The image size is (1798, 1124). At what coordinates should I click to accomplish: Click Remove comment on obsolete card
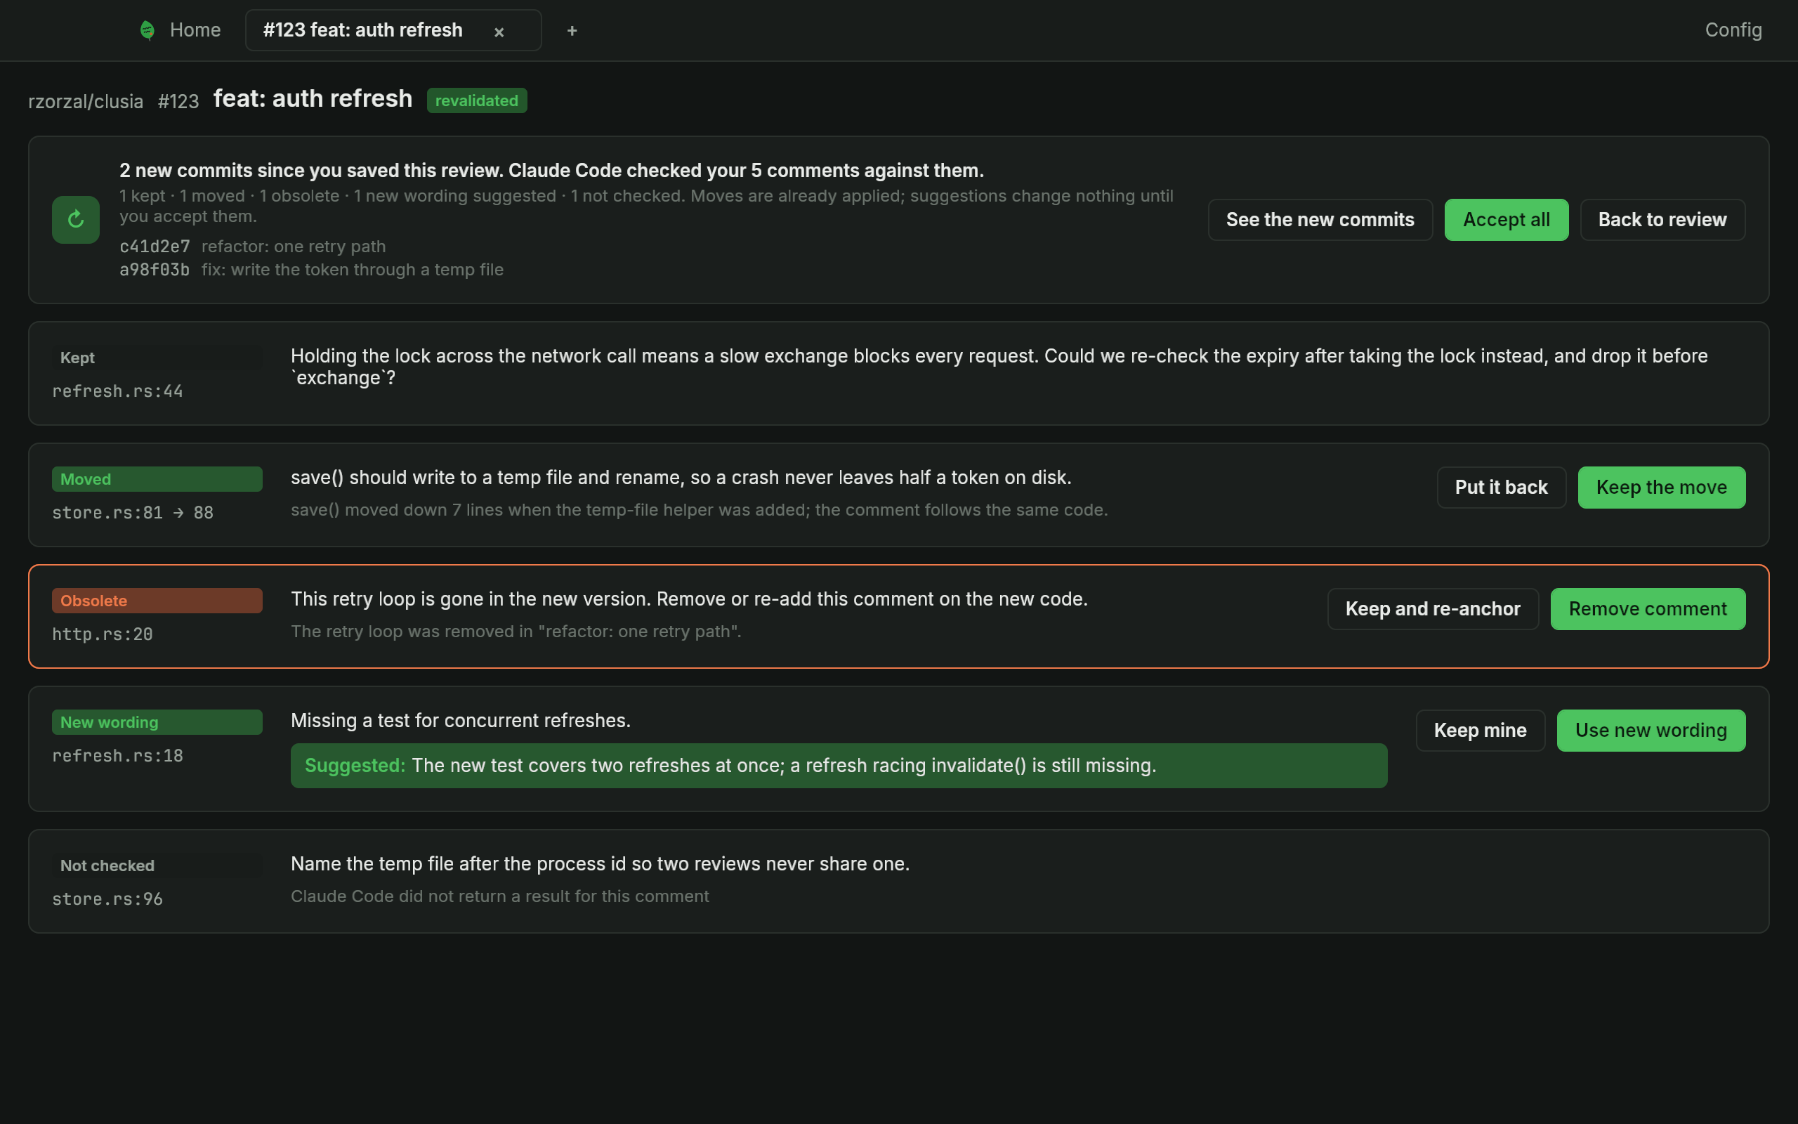pos(1647,609)
